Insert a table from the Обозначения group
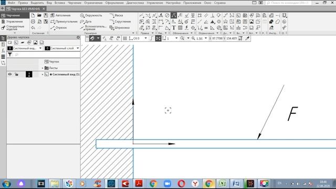Image resolution: width=336 pixels, height=189 pixels. click(180, 28)
